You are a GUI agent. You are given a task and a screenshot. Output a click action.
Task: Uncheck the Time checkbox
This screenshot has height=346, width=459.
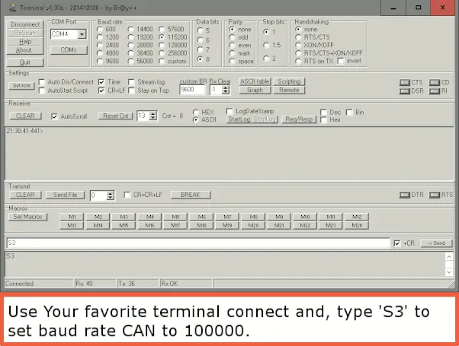(101, 82)
